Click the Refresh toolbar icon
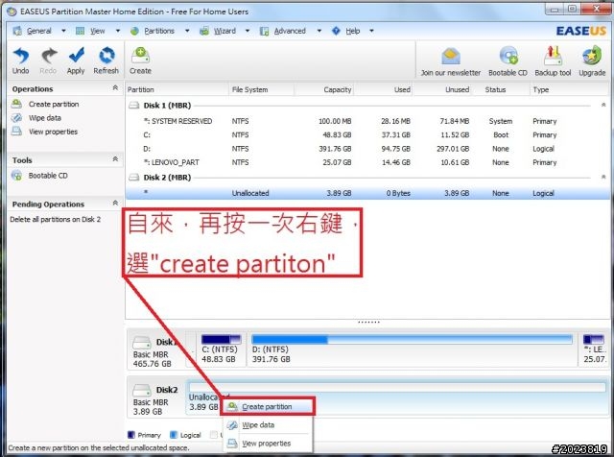This screenshot has width=614, height=457. point(106,56)
